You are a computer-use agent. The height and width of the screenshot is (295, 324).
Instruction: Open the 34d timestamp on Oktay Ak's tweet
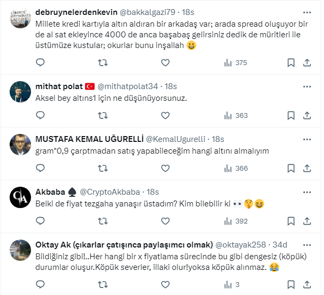279,244
